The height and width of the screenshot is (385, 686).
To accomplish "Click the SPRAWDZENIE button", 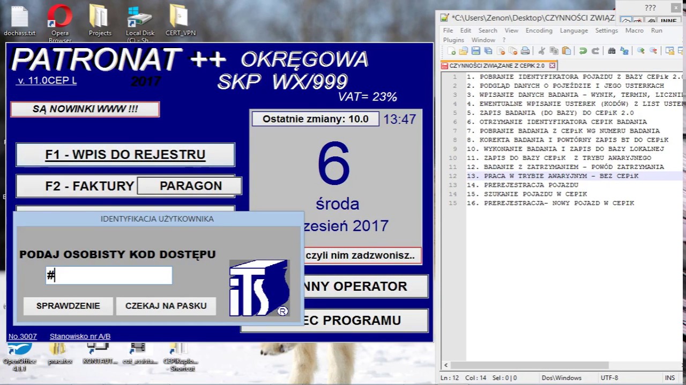I will click(68, 306).
